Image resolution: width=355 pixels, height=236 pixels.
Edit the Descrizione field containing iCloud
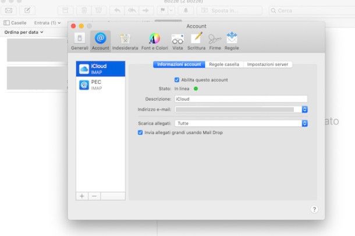(241, 99)
